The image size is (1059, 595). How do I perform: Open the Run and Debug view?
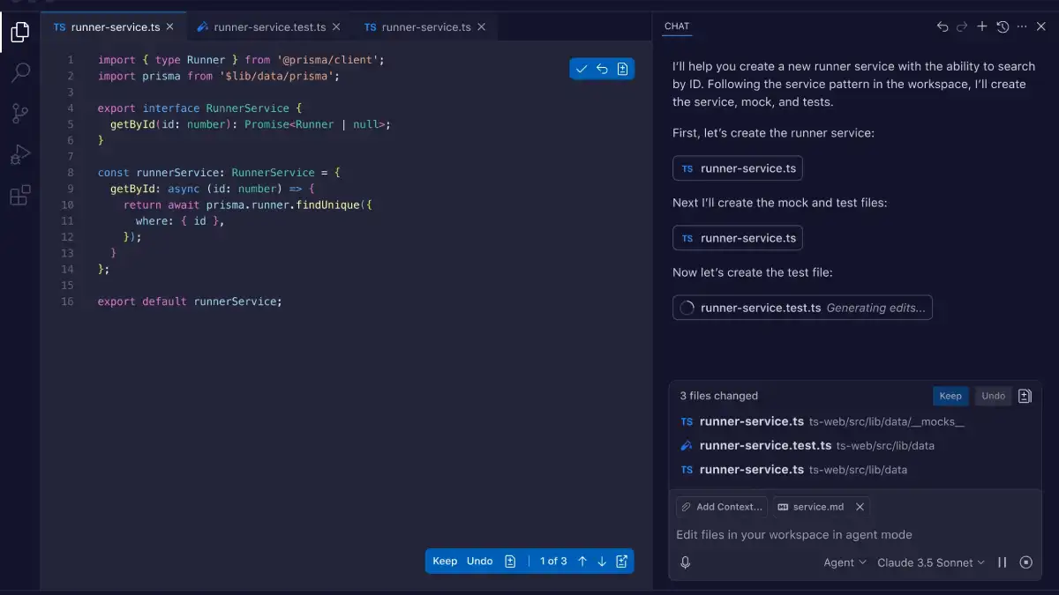(19, 154)
